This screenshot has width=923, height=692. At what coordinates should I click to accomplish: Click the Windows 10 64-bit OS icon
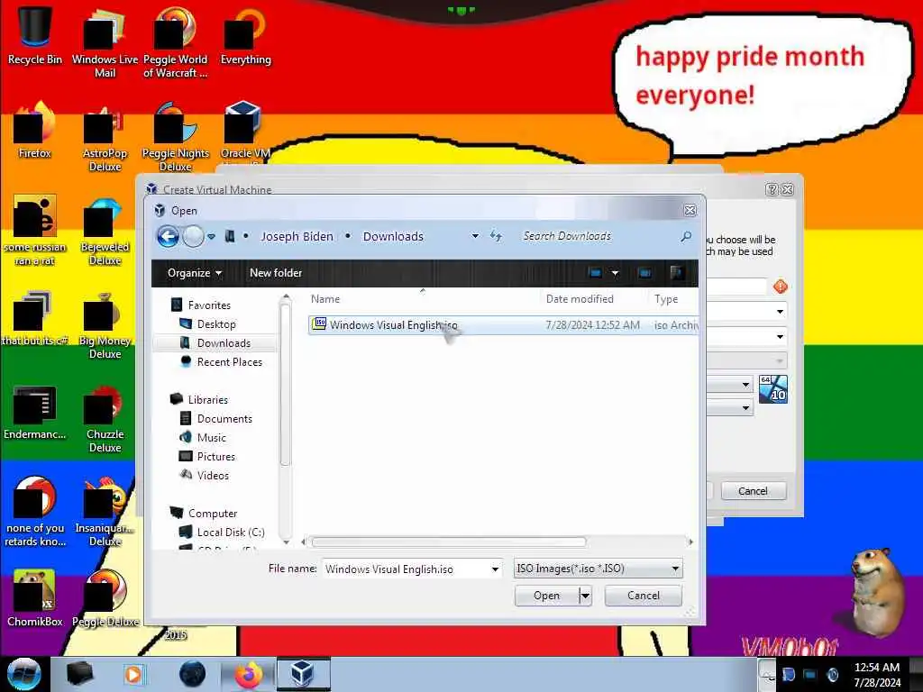click(772, 389)
